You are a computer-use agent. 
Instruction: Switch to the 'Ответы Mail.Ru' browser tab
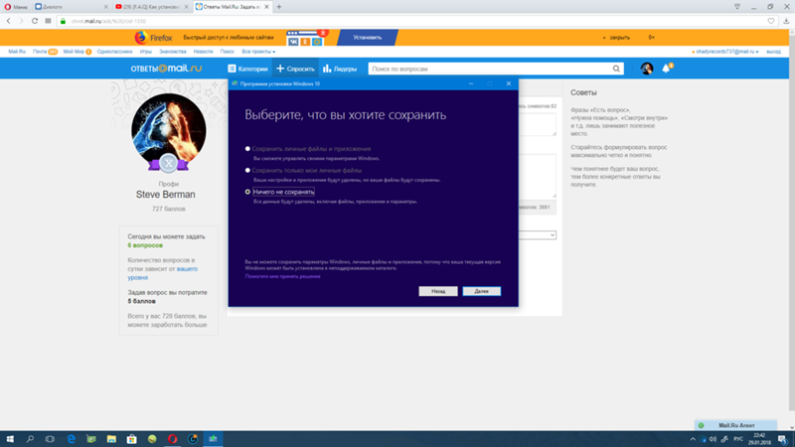[x=230, y=7]
